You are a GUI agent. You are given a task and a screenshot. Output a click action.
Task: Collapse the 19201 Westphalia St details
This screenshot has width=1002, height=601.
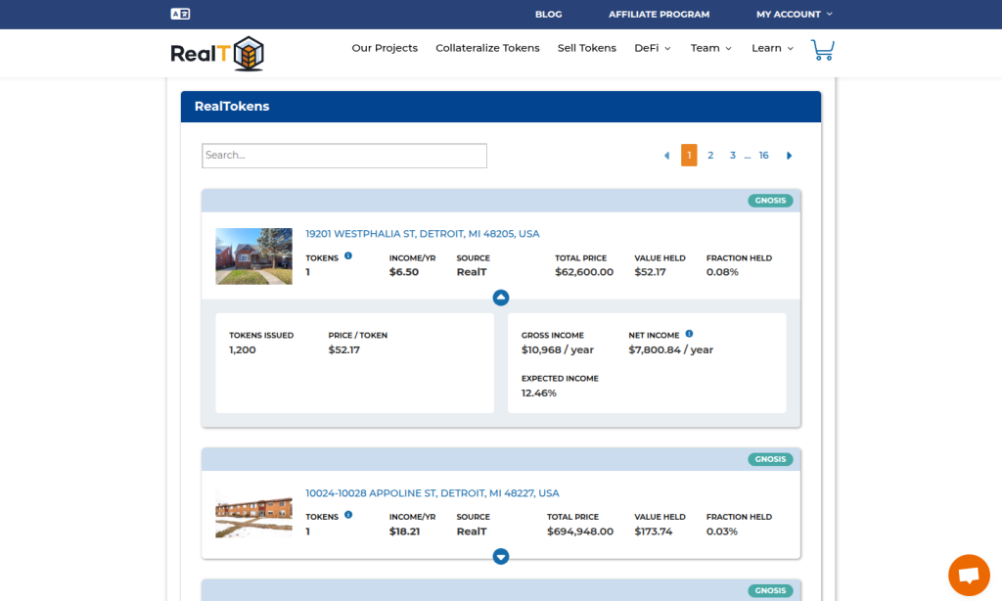(x=501, y=298)
